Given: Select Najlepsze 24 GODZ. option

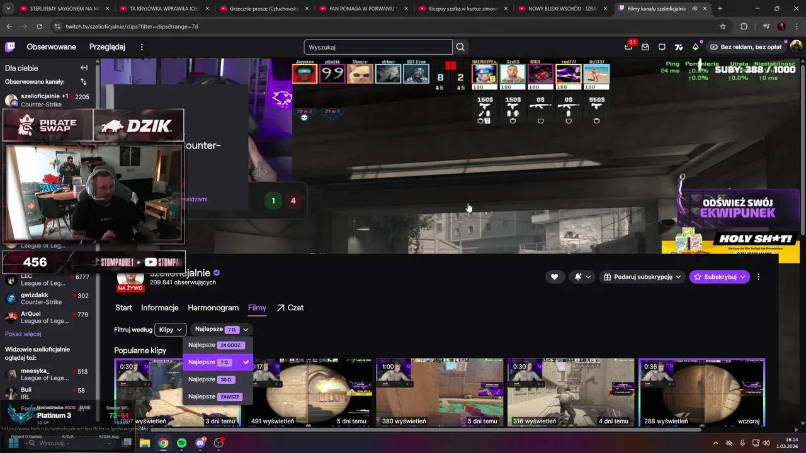Looking at the screenshot, I should (x=218, y=345).
